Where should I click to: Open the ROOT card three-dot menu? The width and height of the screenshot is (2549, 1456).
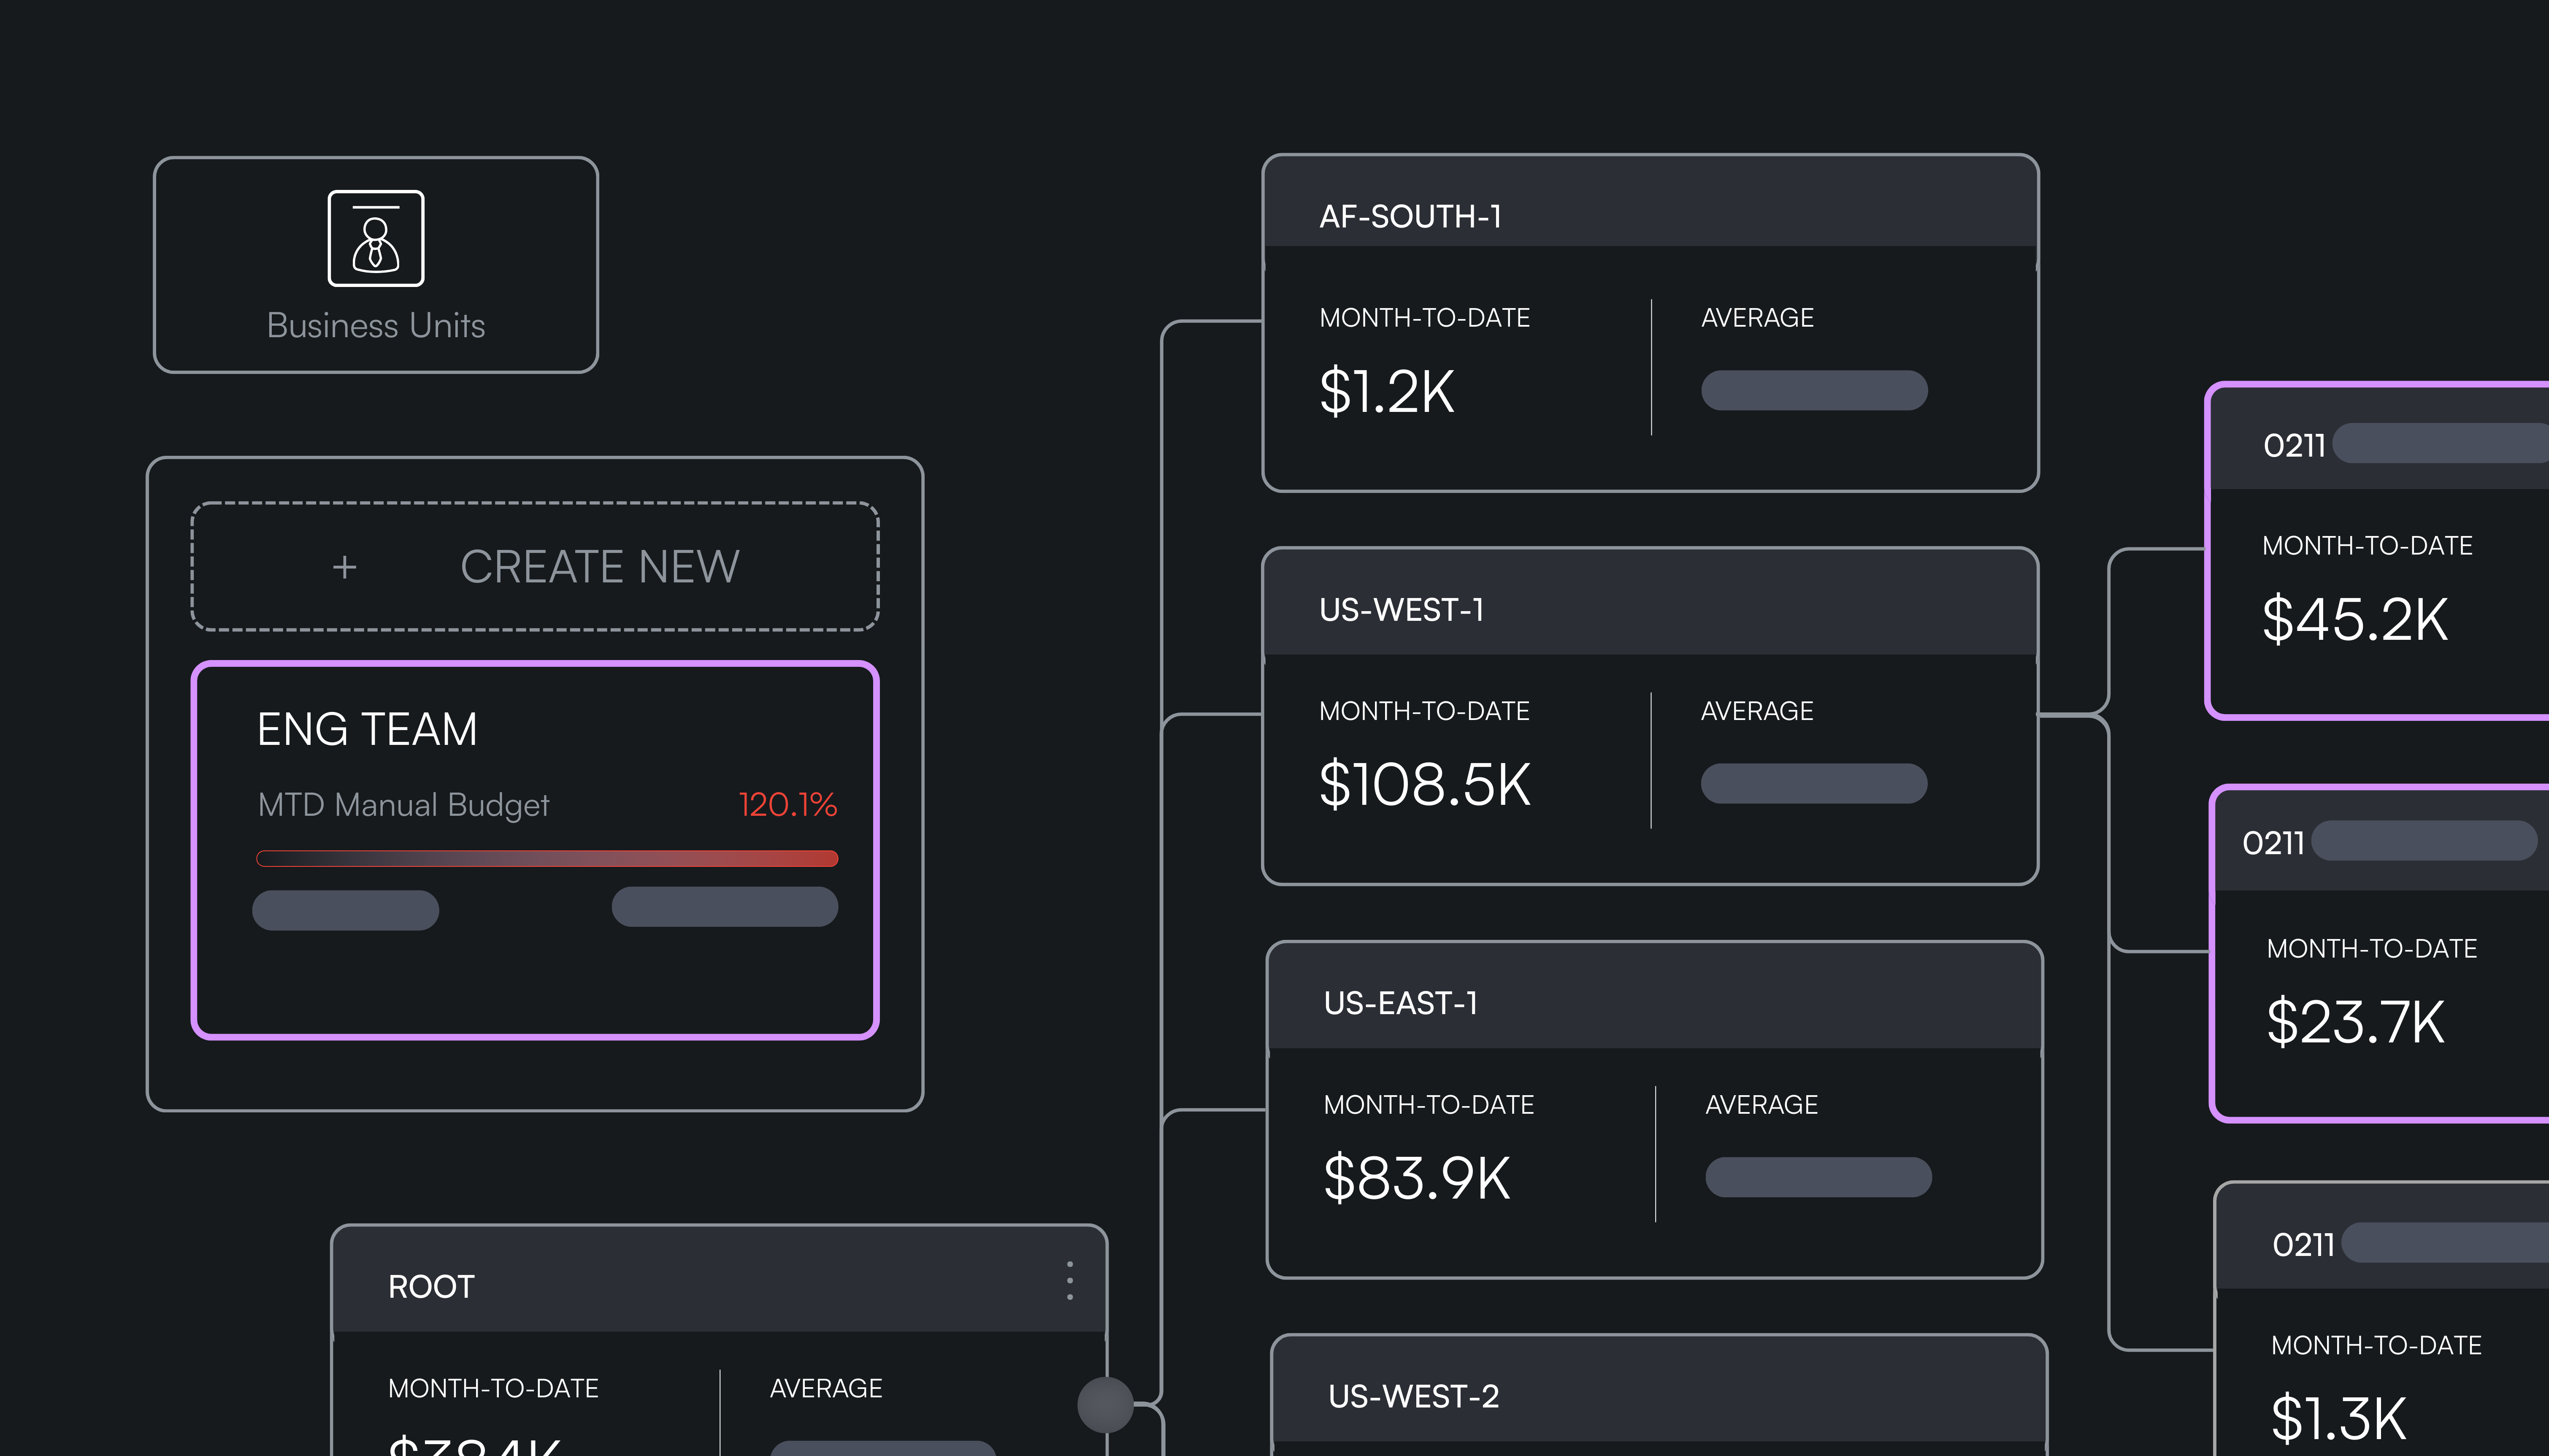click(x=1069, y=1280)
